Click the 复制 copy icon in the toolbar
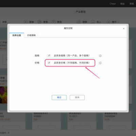Screen dimensions: 136x136 [x=39, y=22]
